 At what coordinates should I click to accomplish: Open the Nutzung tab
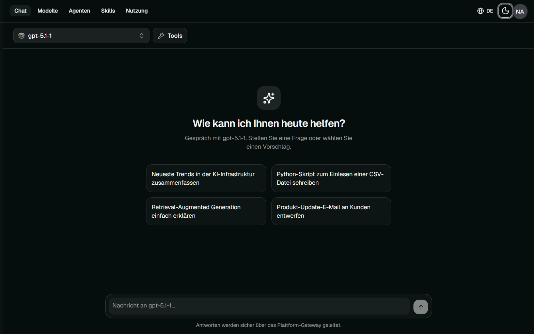pos(137,11)
